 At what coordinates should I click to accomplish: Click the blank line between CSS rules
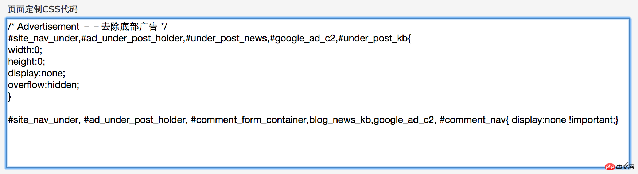[x=317, y=108]
